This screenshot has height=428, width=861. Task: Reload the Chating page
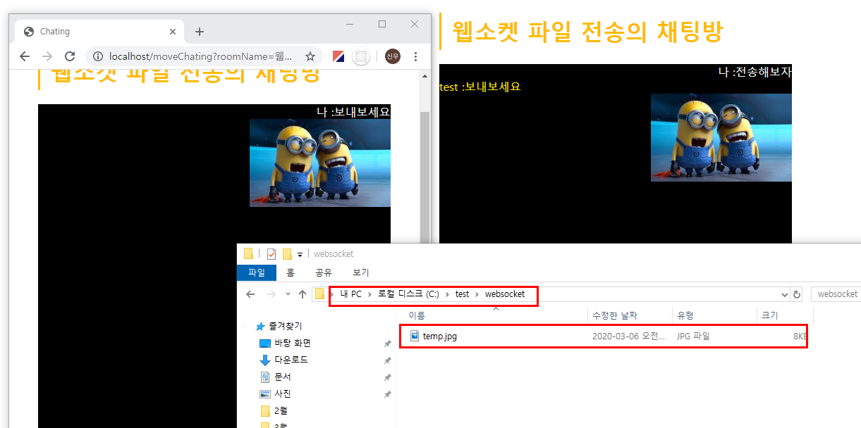pos(70,56)
